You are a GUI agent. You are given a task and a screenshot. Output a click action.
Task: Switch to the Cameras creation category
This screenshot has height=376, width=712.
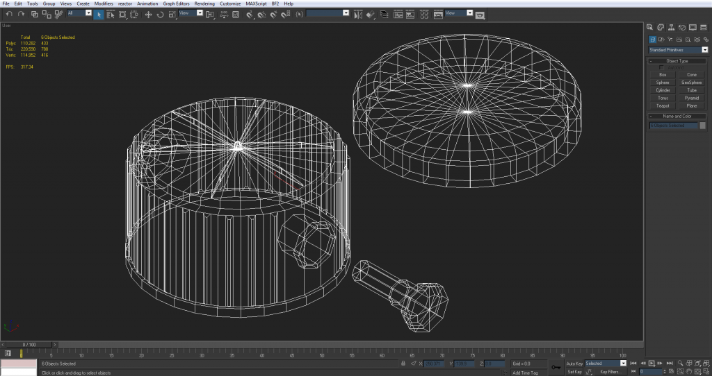tap(679, 40)
